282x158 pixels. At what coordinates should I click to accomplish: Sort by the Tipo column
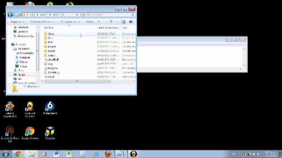(125, 28)
